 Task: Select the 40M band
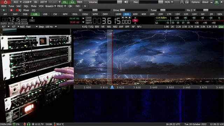[x=143, y=14]
